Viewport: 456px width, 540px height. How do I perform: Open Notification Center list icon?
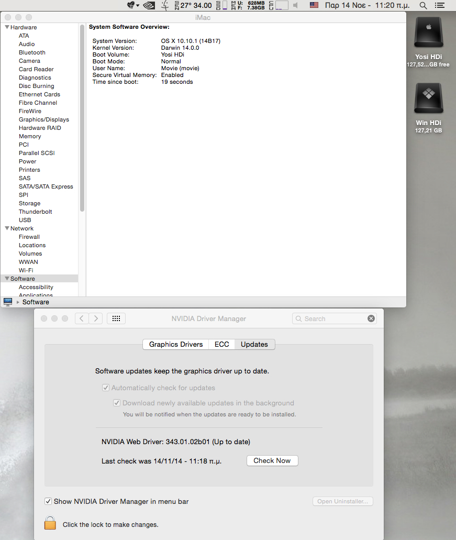(439, 5)
